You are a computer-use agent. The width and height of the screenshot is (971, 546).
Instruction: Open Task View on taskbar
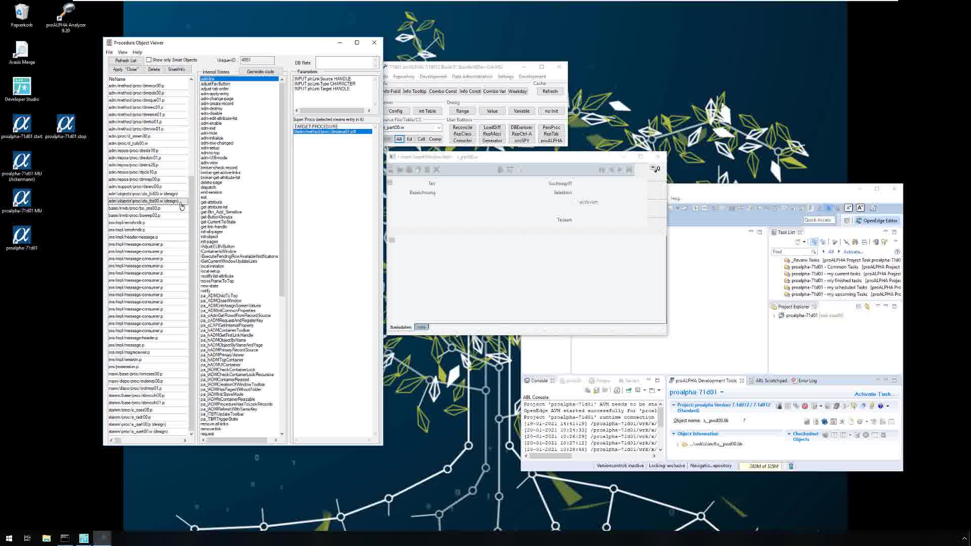click(27, 538)
